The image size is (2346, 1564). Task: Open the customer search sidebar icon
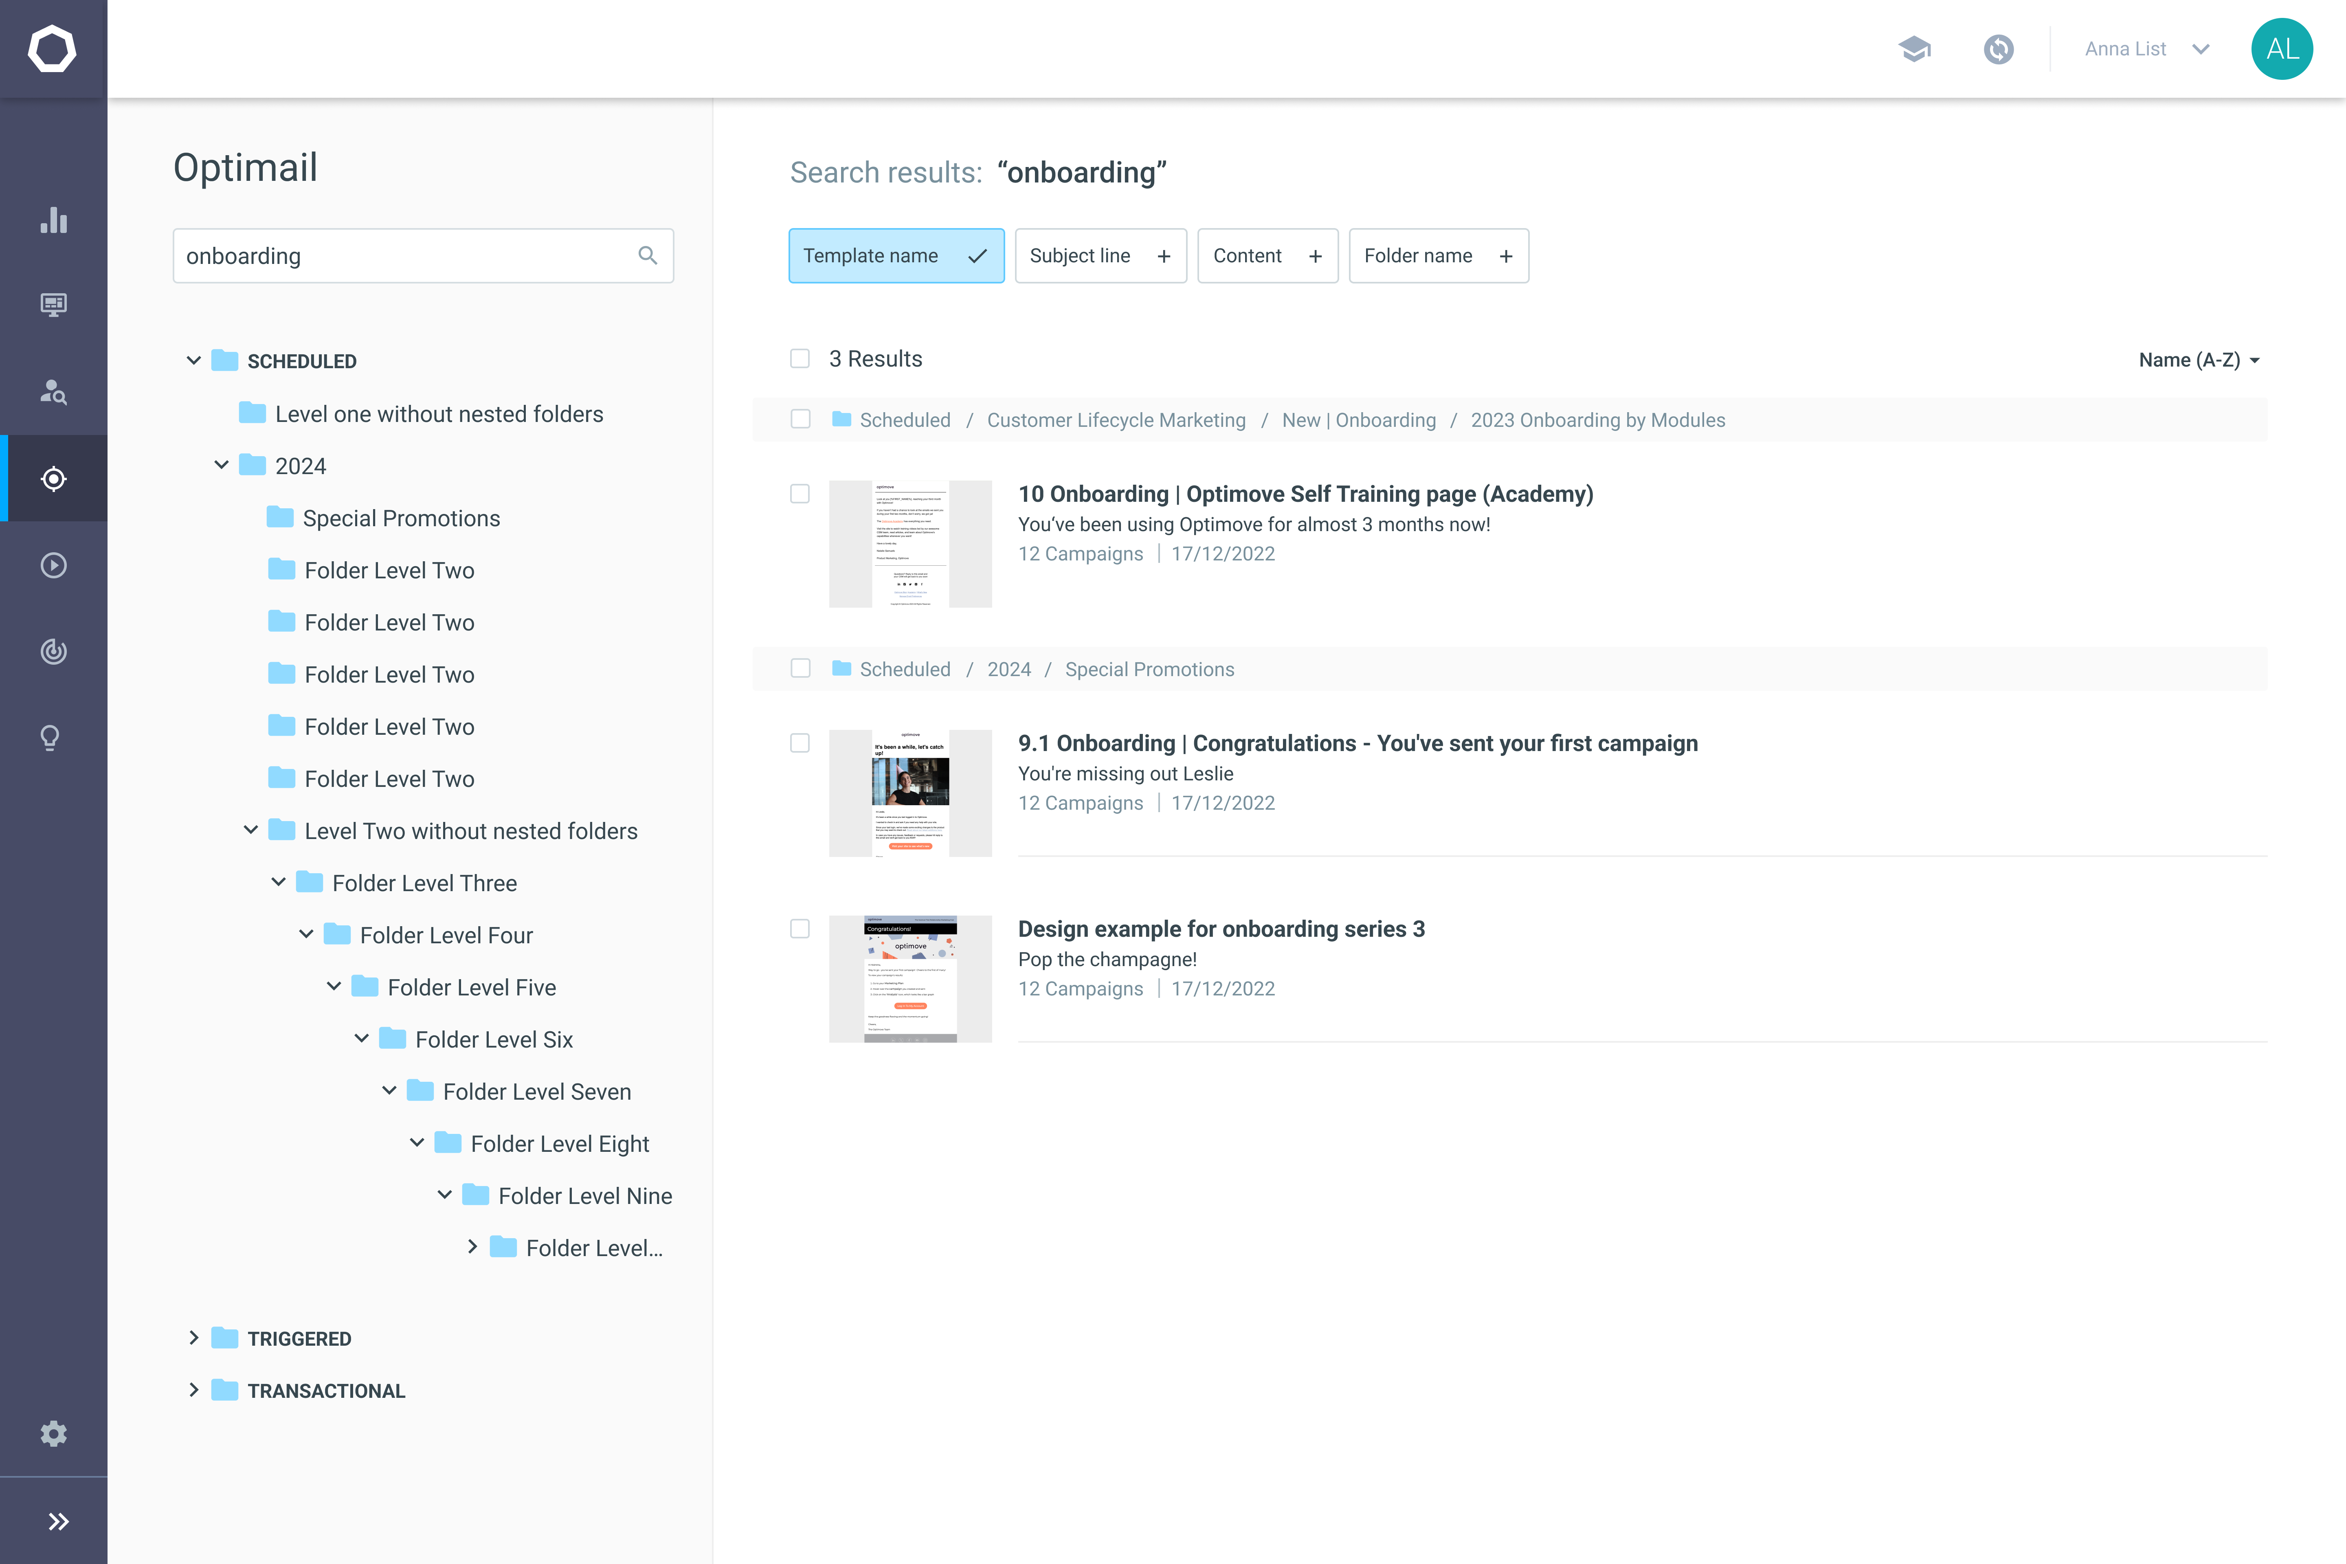click(54, 392)
